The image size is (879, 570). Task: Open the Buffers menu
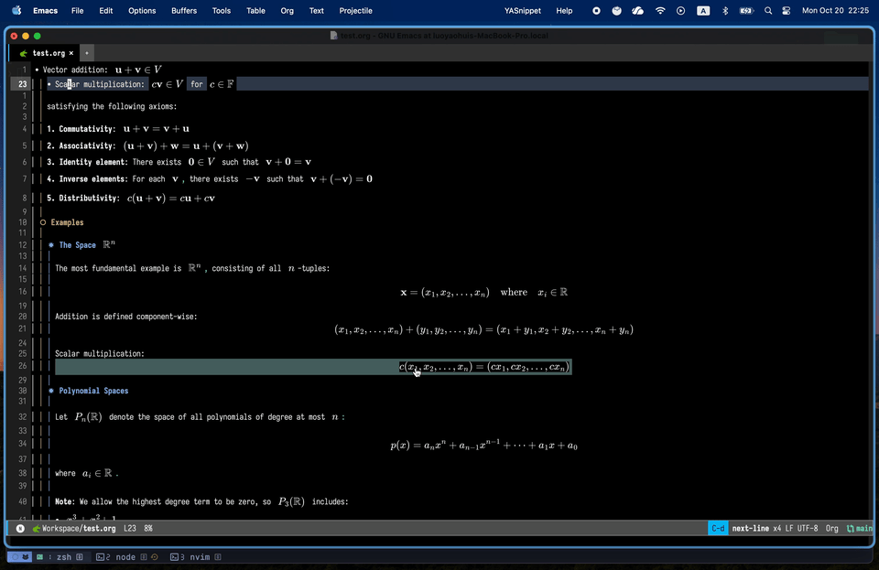(x=183, y=11)
